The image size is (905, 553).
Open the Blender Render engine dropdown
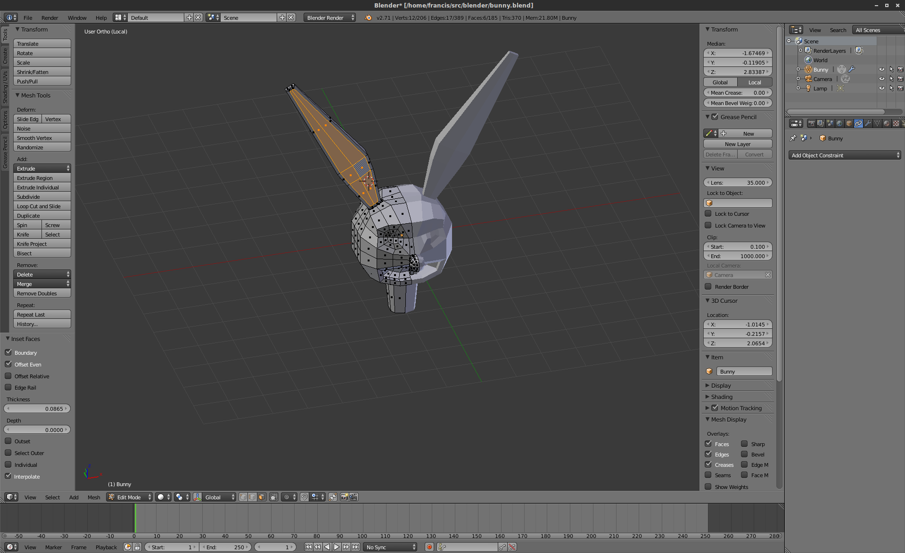pos(329,17)
